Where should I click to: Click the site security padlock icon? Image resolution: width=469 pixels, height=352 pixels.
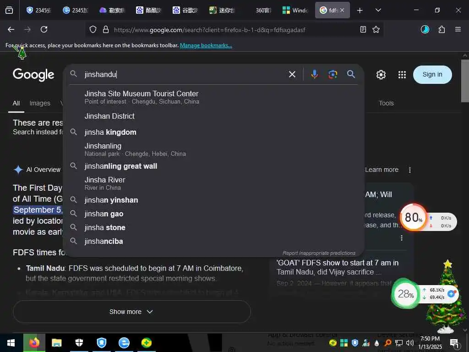pos(106,29)
